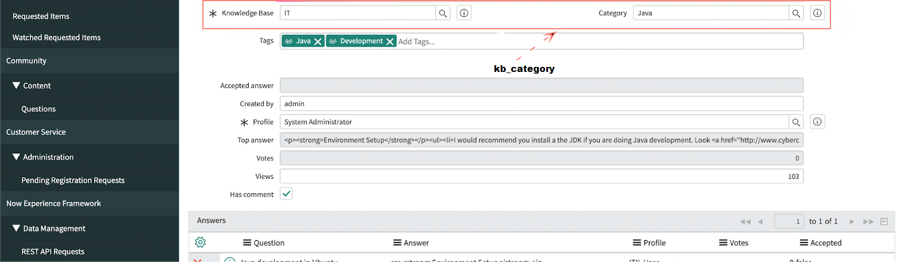The height and width of the screenshot is (262, 902).
Task: Open Knowledge Base info icon
Action: tap(464, 13)
